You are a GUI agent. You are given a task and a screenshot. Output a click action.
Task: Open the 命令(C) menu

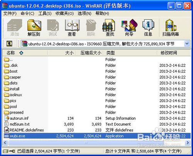click(27, 14)
